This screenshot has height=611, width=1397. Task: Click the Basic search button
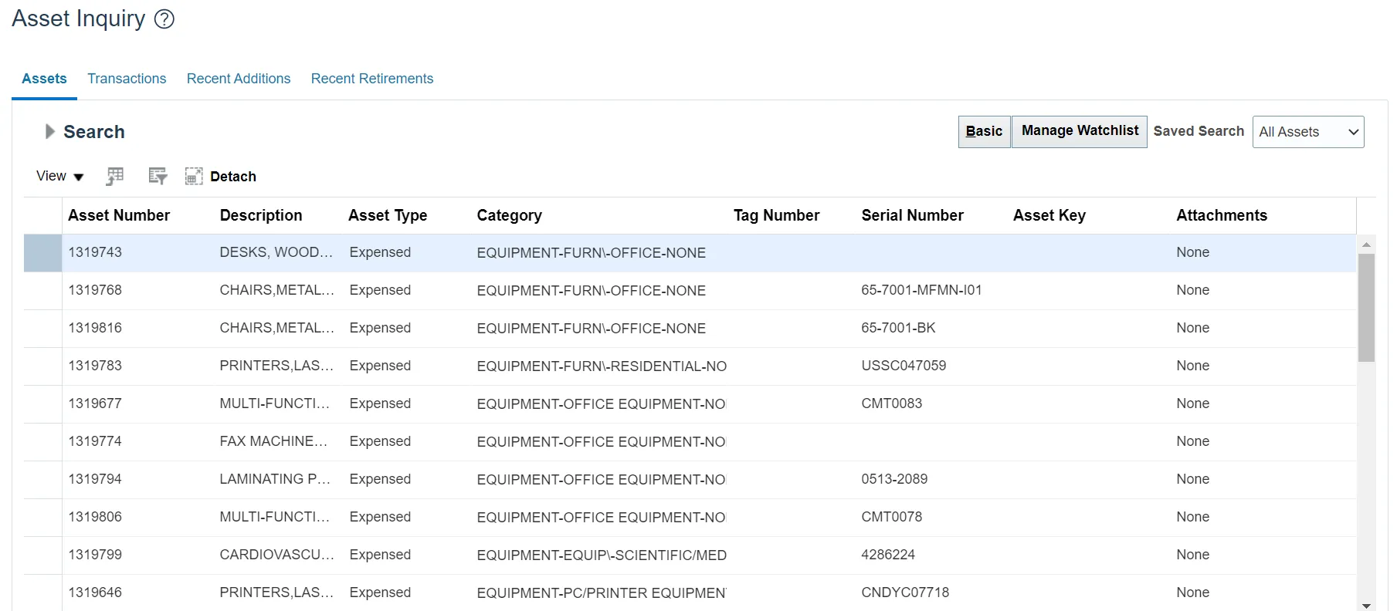click(984, 132)
